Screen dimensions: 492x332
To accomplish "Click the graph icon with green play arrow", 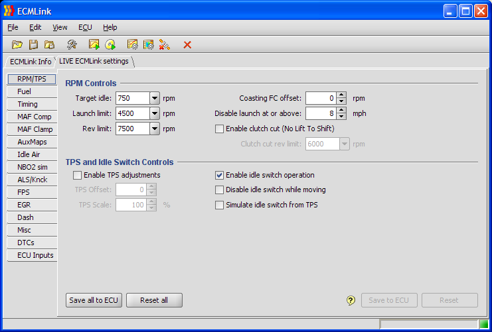I will click(x=94, y=44).
